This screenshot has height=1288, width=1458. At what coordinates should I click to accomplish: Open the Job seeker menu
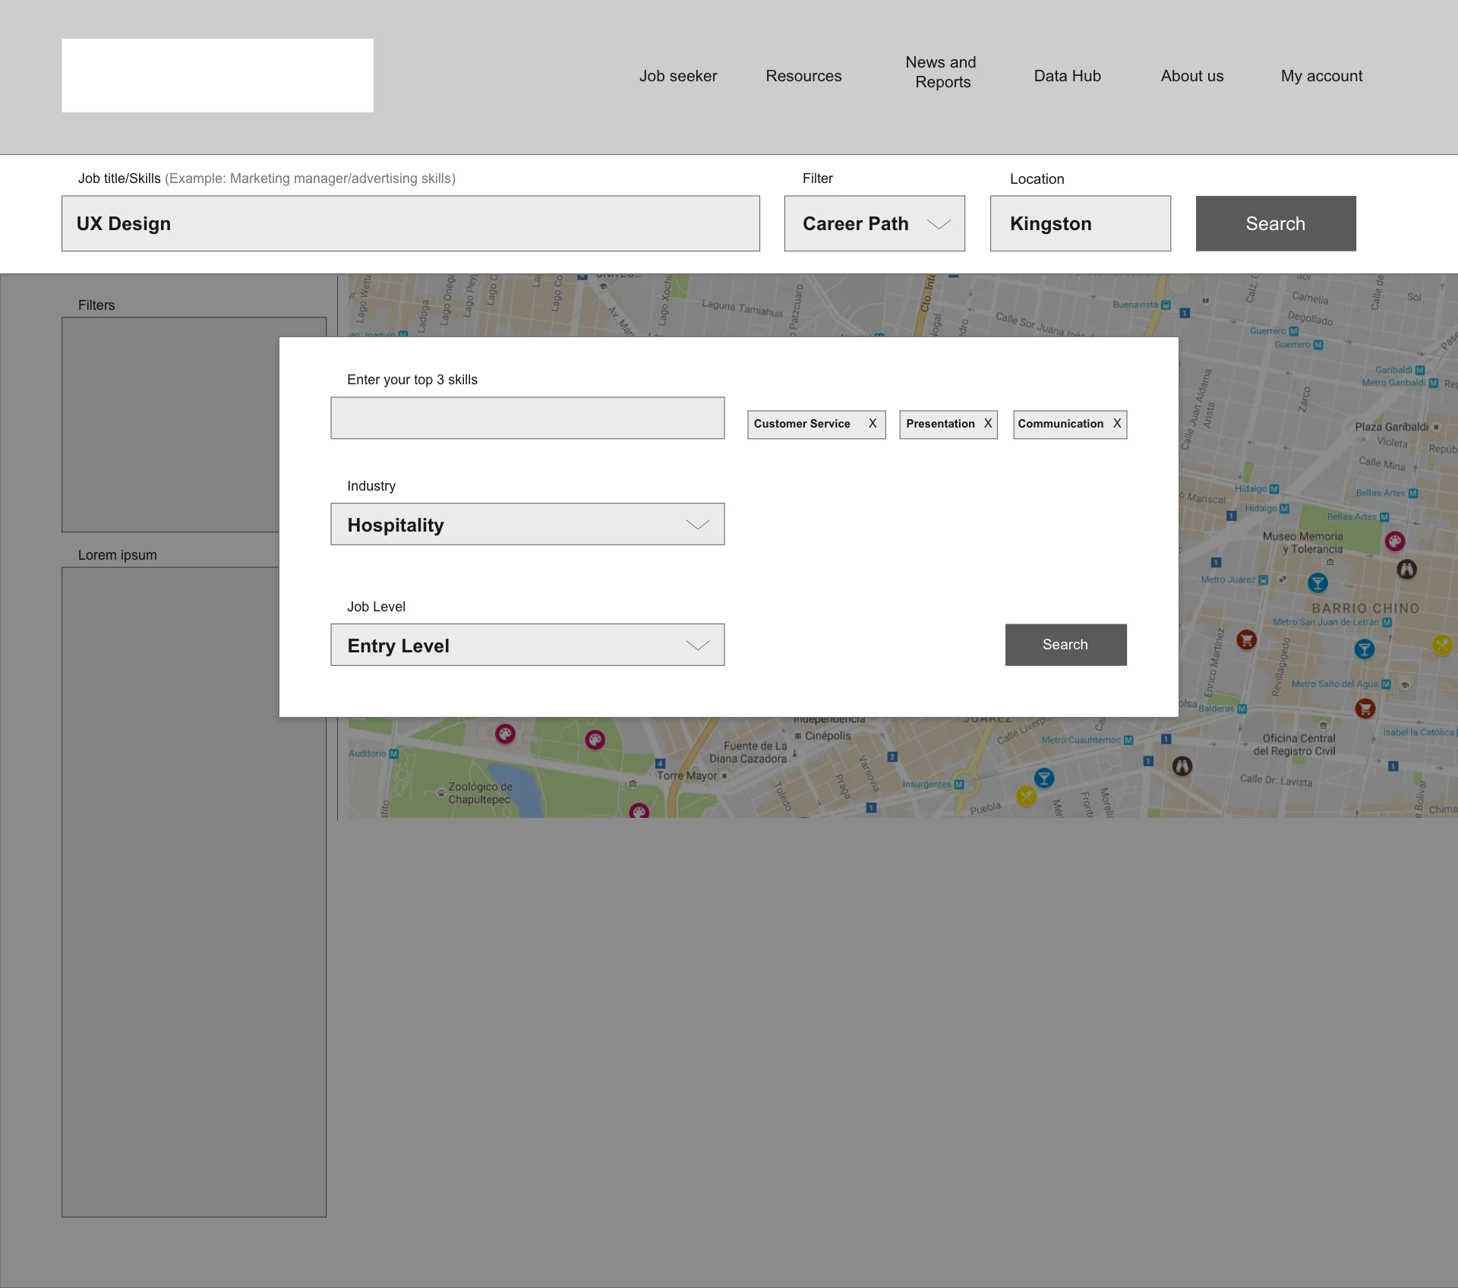(677, 76)
